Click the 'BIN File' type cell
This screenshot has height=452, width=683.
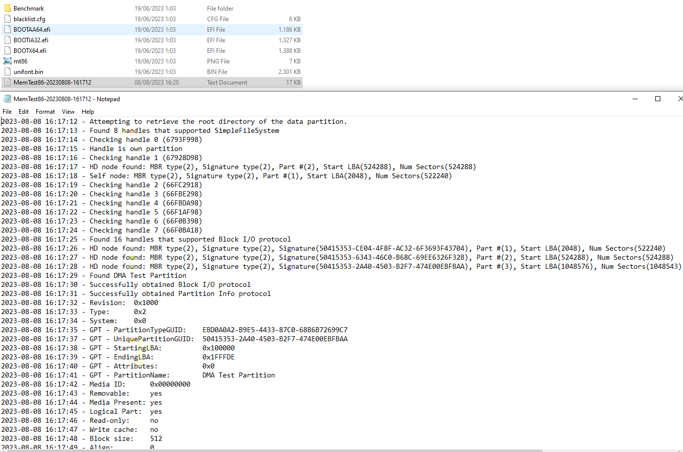pyautogui.click(x=217, y=72)
